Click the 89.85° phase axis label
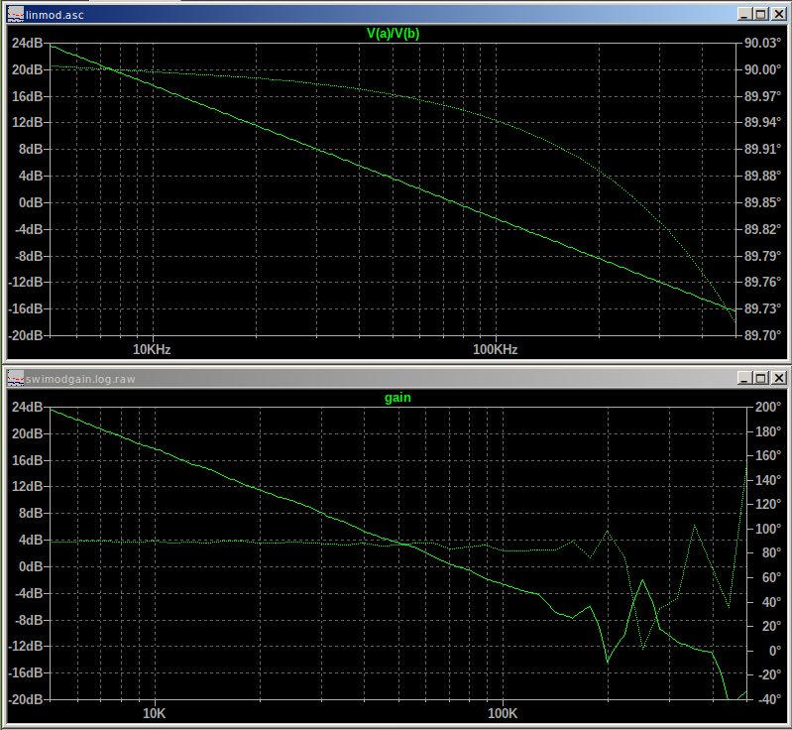Viewport: 792px width, 730px height. click(x=762, y=202)
